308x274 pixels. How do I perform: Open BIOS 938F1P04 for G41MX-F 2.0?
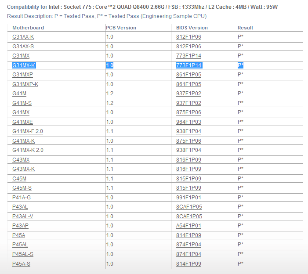tap(188, 131)
